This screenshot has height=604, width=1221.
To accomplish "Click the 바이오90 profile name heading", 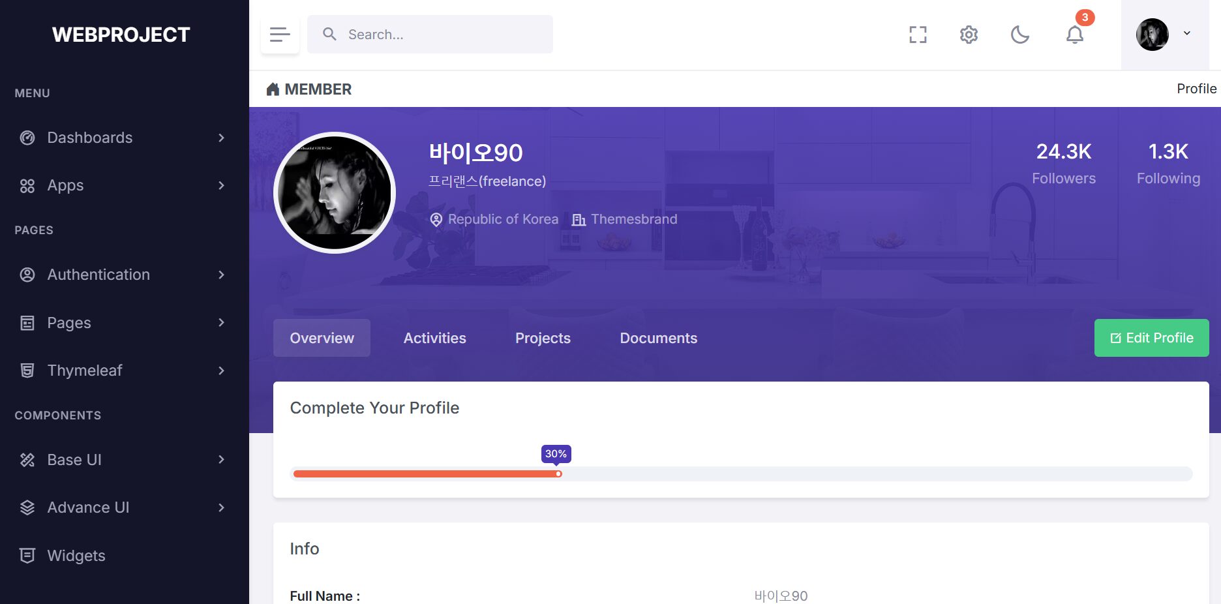I will click(475, 153).
